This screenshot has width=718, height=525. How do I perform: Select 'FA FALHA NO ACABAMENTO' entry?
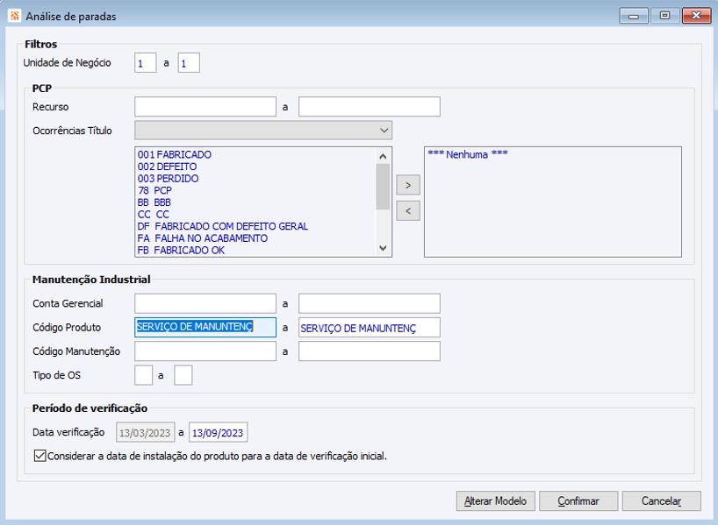(x=203, y=238)
